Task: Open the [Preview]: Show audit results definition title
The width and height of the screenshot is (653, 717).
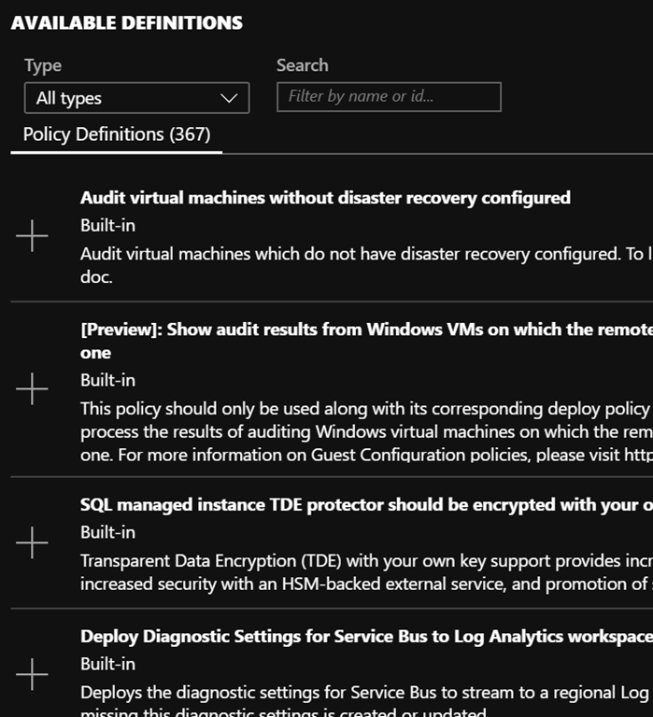Action: (364, 330)
